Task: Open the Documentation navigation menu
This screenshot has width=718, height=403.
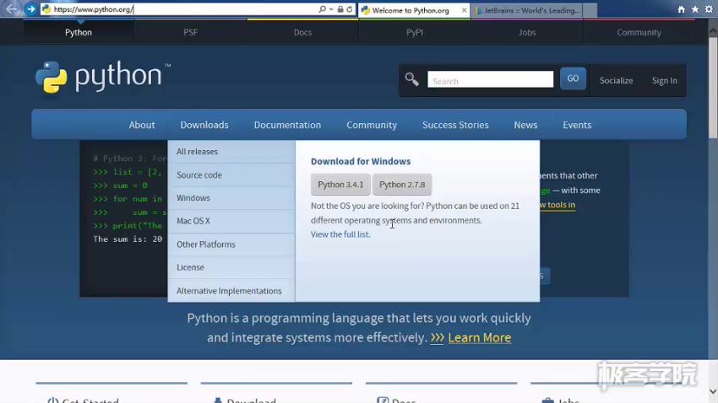Action: pyautogui.click(x=287, y=125)
